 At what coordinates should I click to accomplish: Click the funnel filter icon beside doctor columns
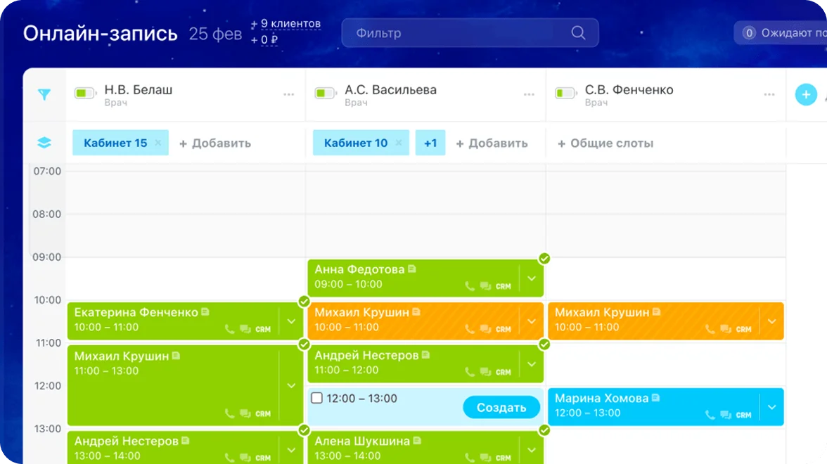(44, 94)
